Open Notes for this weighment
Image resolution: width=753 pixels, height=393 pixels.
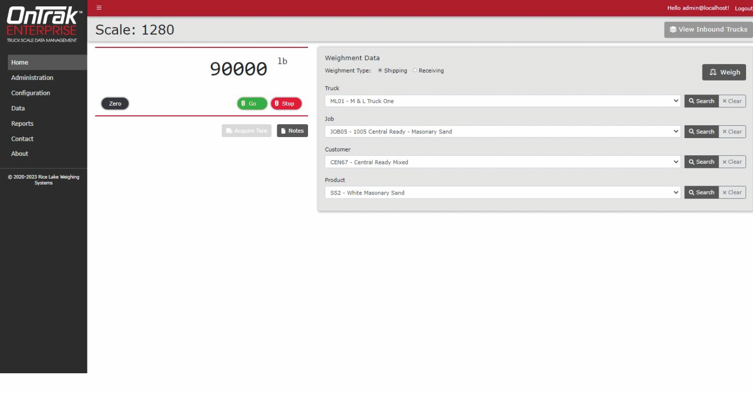(x=292, y=131)
